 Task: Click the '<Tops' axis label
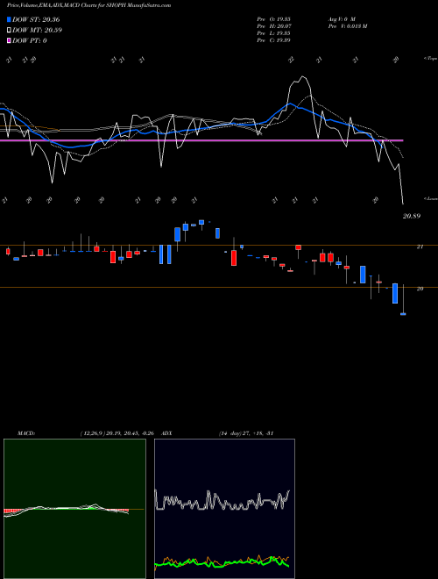(430, 59)
